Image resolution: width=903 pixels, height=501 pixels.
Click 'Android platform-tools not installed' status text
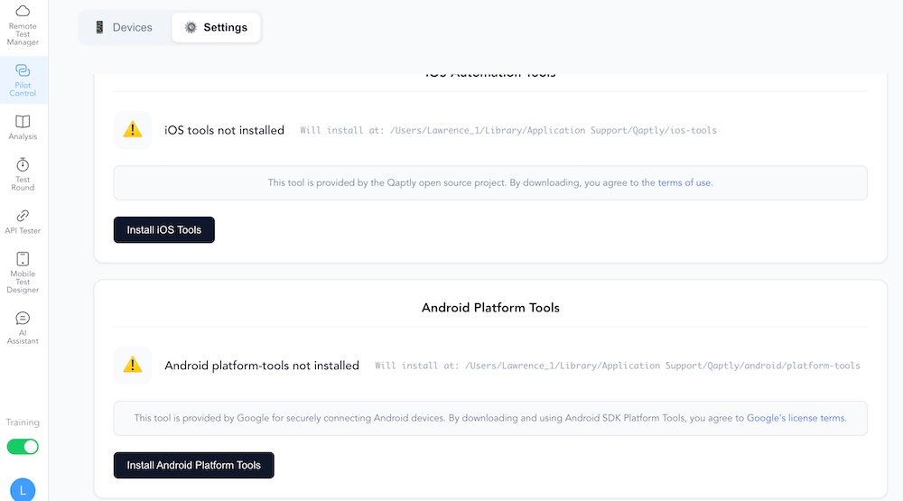point(262,365)
